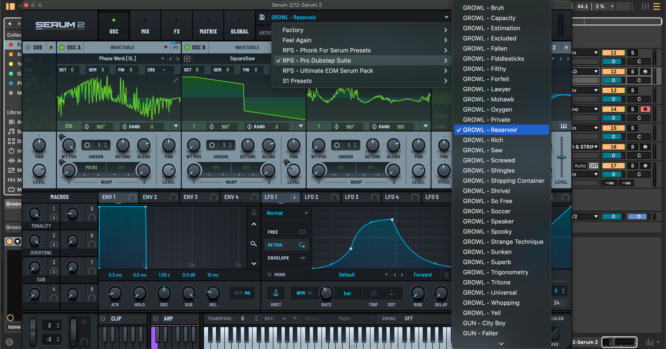Click the LFO RATE knob
666x349 pixels.
(326, 293)
